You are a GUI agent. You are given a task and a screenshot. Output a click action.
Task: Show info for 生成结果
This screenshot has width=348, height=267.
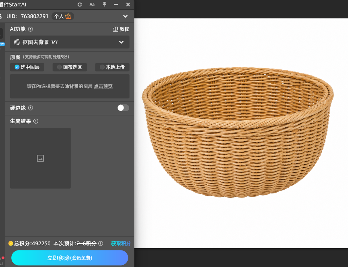point(36,121)
